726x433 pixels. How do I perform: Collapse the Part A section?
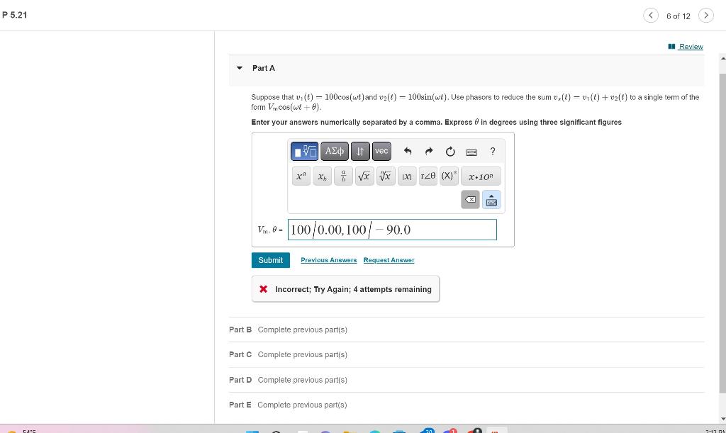(240, 68)
